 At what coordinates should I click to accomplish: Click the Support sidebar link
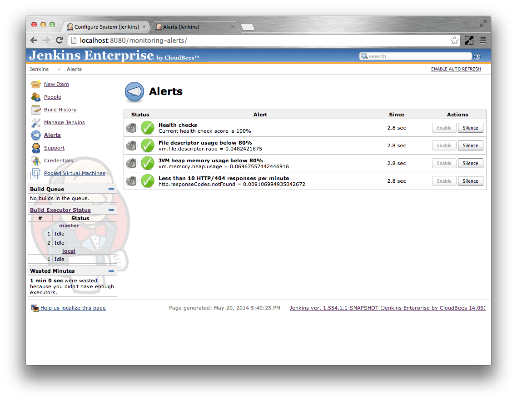click(54, 148)
